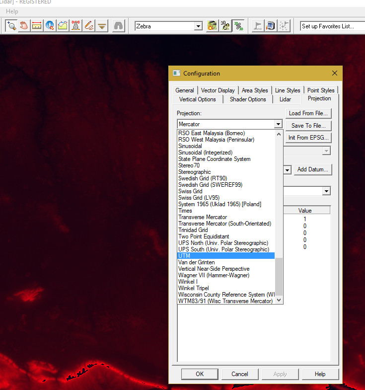Viewport: 365px width, 390px height.
Task: Select State Plane Coordinate System
Action: point(226,159)
